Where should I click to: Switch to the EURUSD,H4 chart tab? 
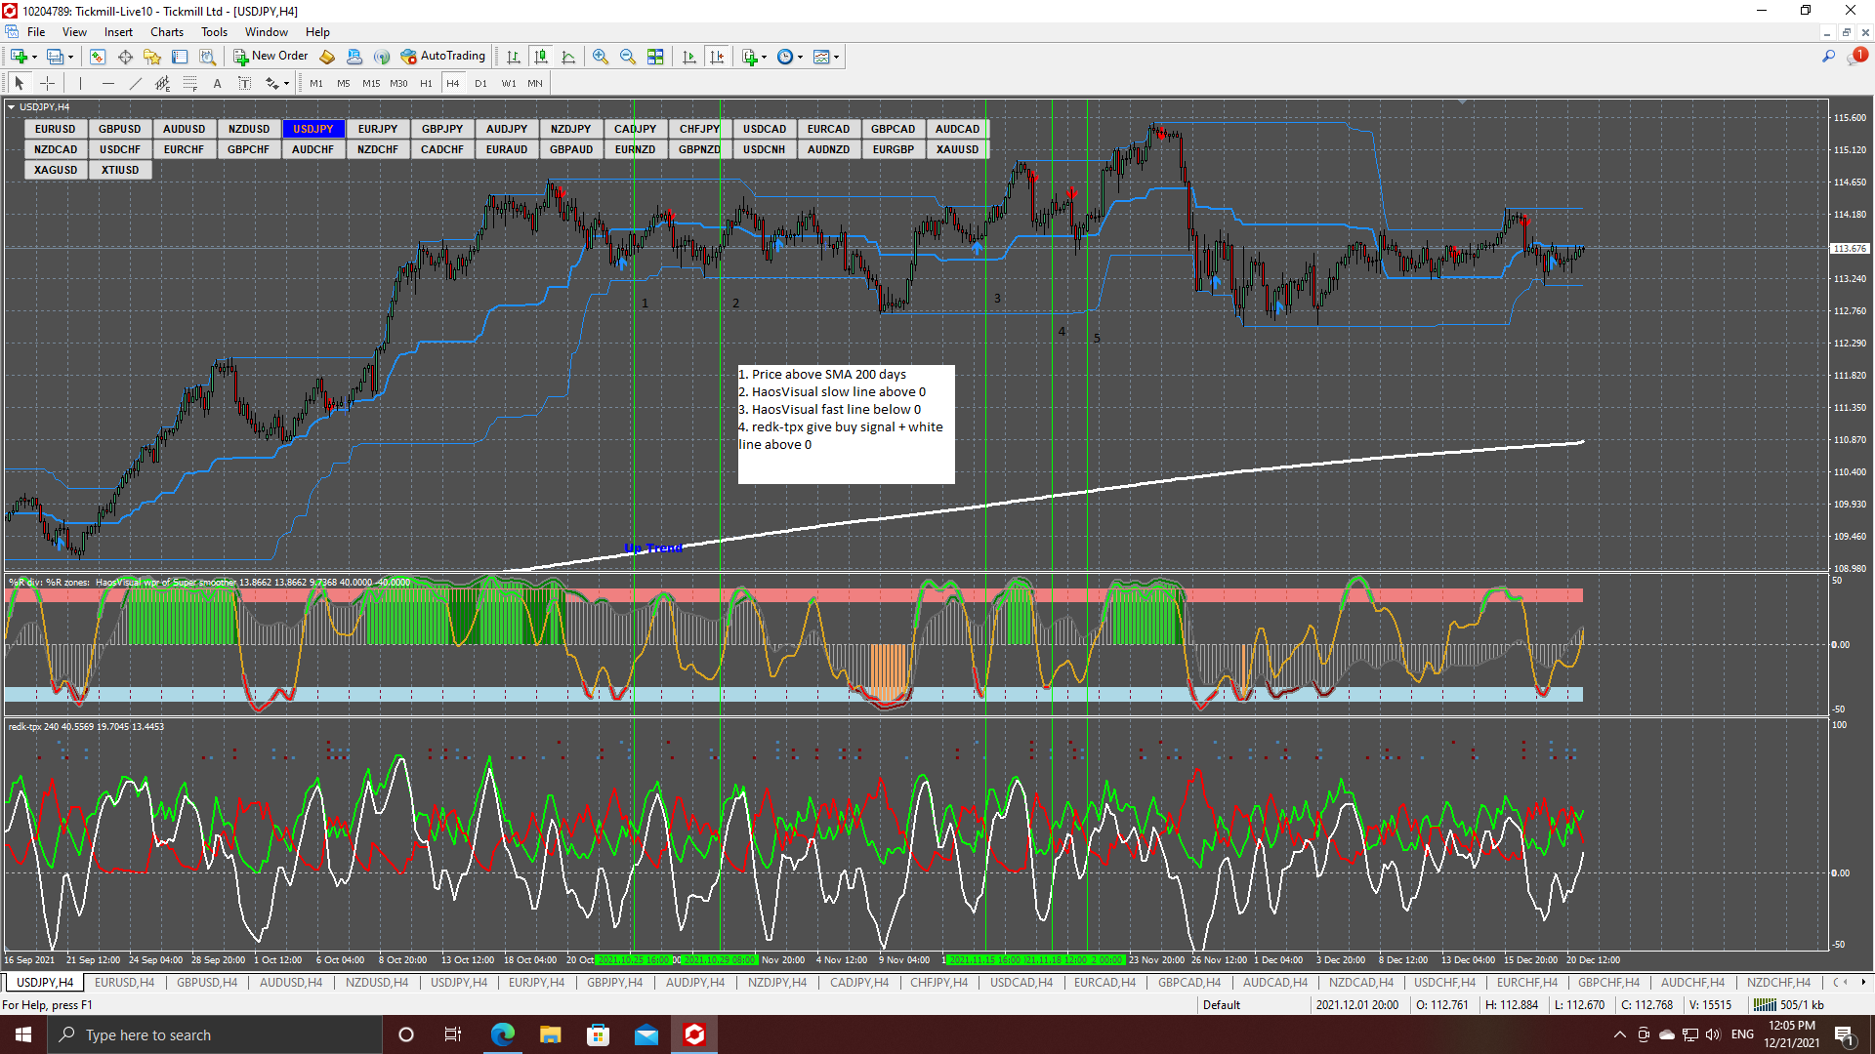[x=124, y=983]
